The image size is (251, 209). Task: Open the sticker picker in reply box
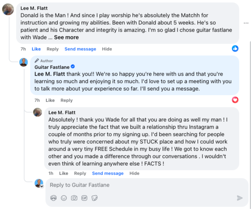pyautogui.click(x=95, y=198)
